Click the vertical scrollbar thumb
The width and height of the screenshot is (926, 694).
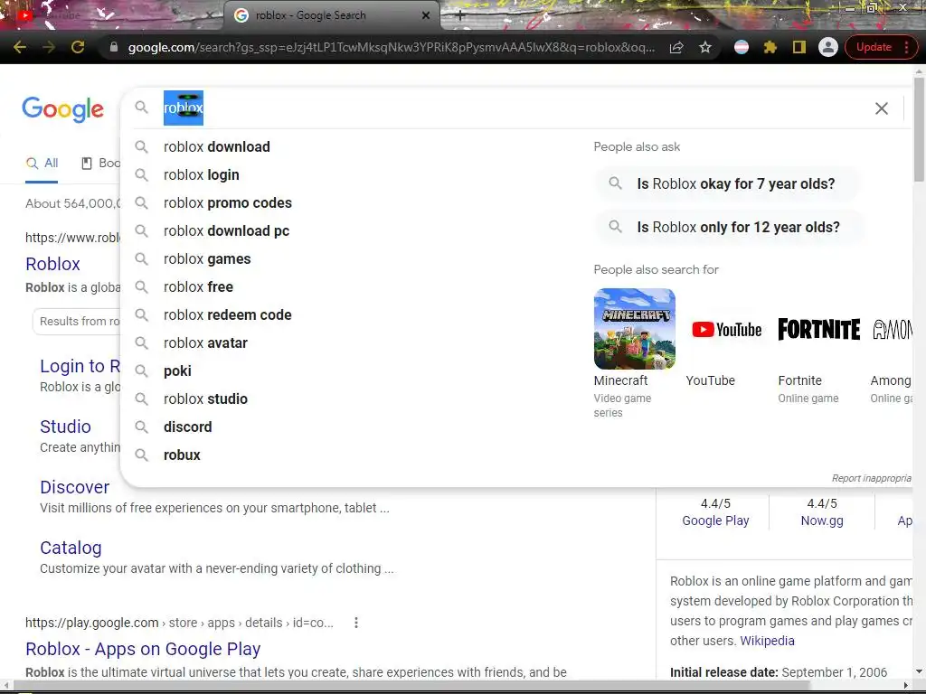919,129
